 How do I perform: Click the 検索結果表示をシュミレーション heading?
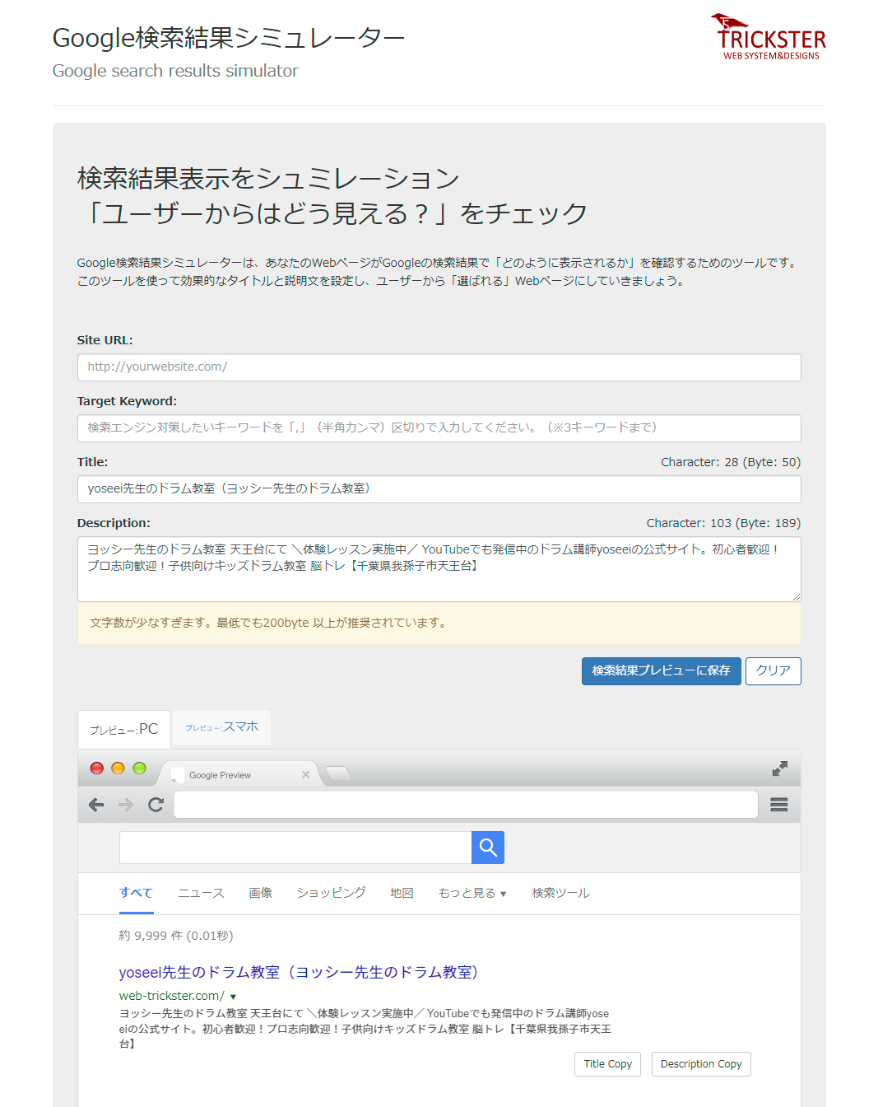point(268,178)
